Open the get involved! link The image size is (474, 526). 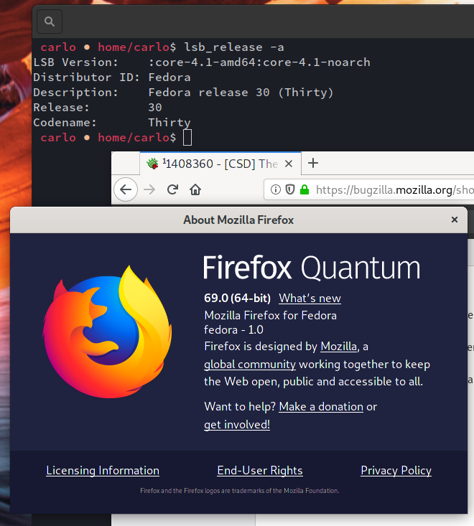[x=237, y=424]
